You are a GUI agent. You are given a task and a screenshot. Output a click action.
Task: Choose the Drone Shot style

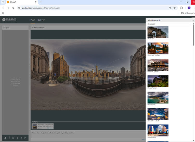pyautogui.click(x=158, y=97)
